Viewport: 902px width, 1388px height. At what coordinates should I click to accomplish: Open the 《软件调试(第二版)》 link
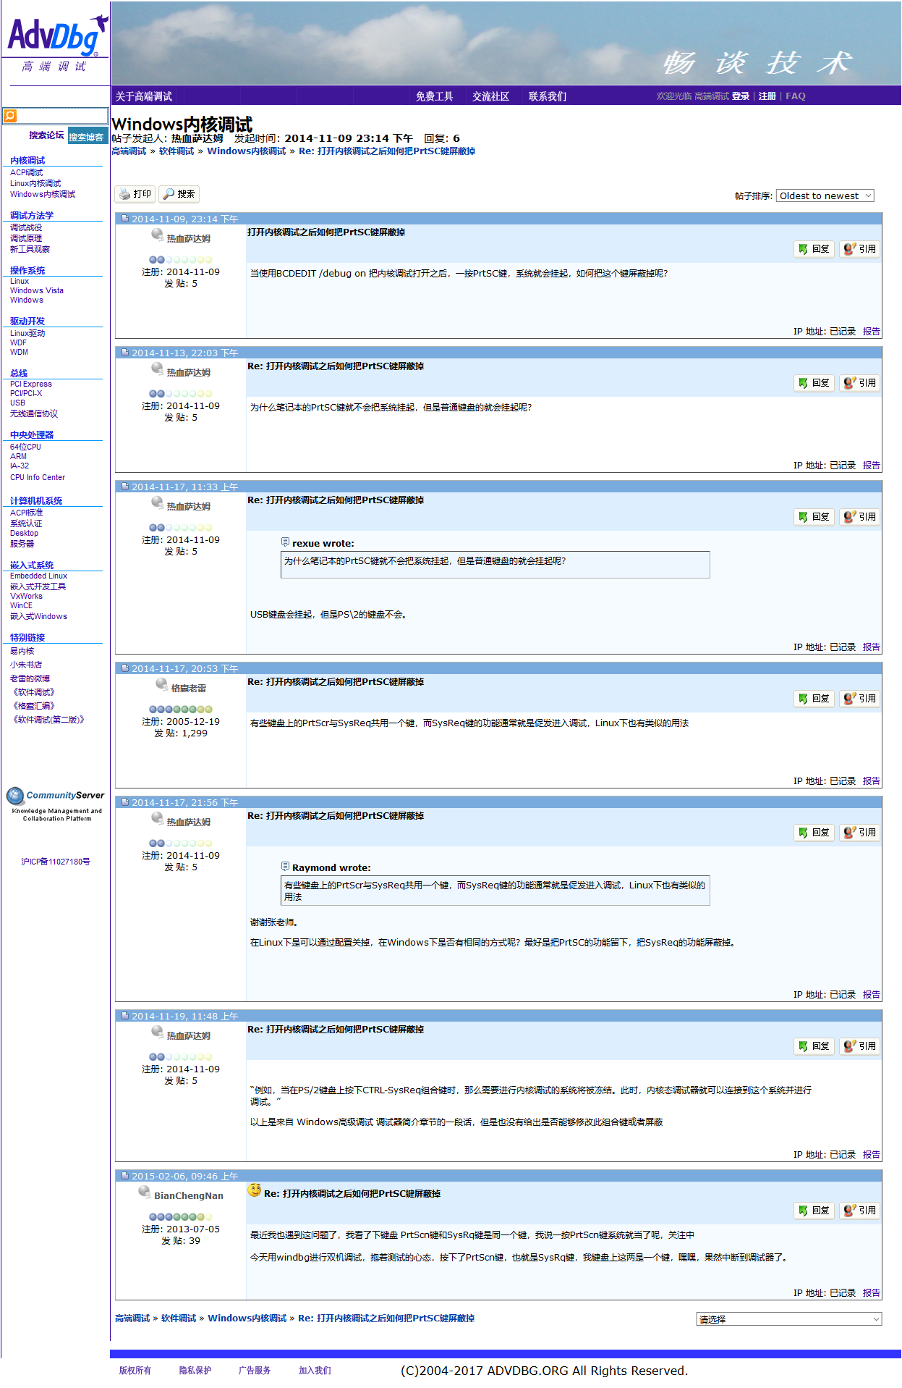click(x=48, y=719)
